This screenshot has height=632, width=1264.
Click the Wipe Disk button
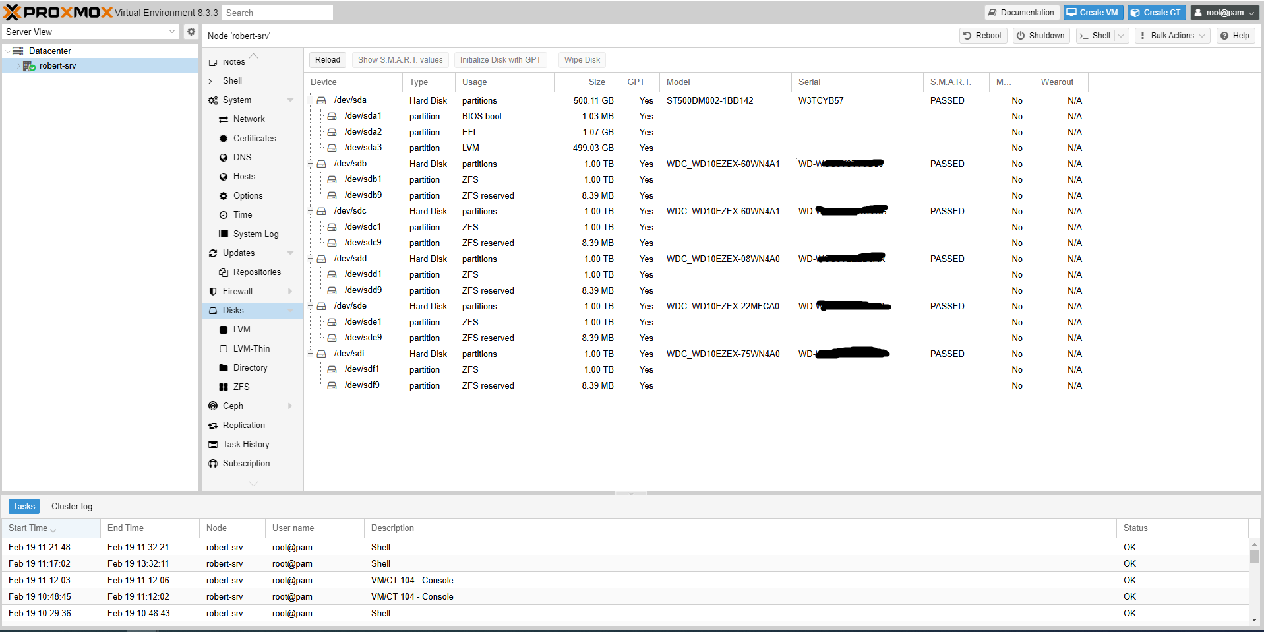582,60
